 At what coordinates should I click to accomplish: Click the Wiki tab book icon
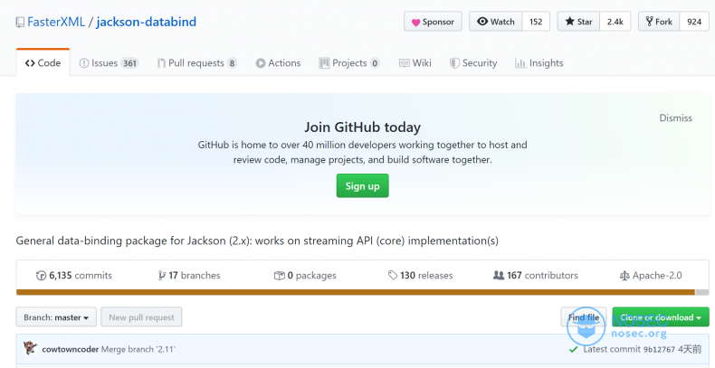(404, 63)
